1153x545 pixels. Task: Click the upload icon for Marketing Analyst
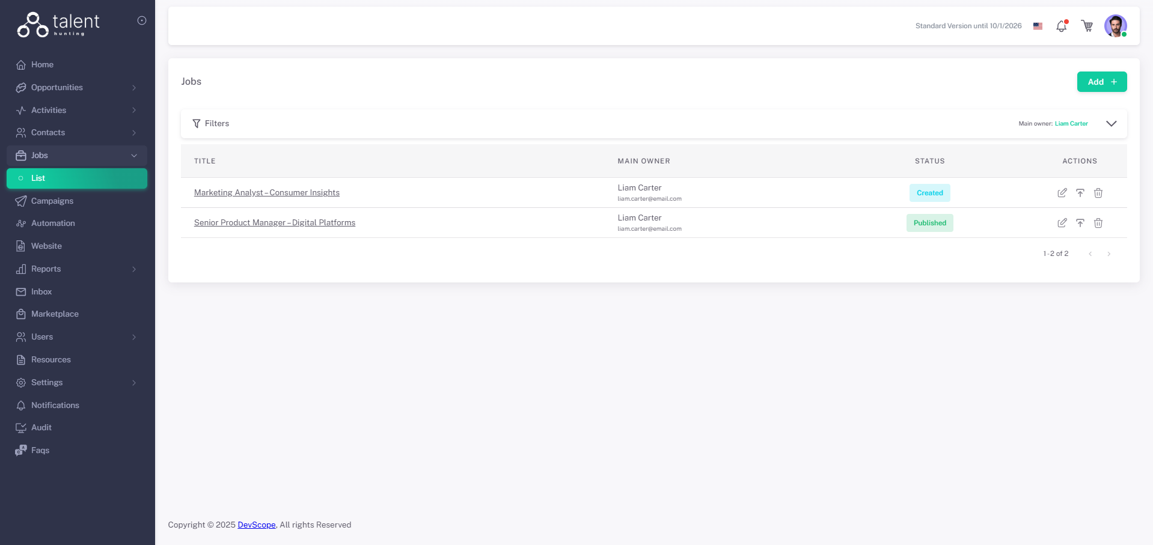tap(1080, 193)
